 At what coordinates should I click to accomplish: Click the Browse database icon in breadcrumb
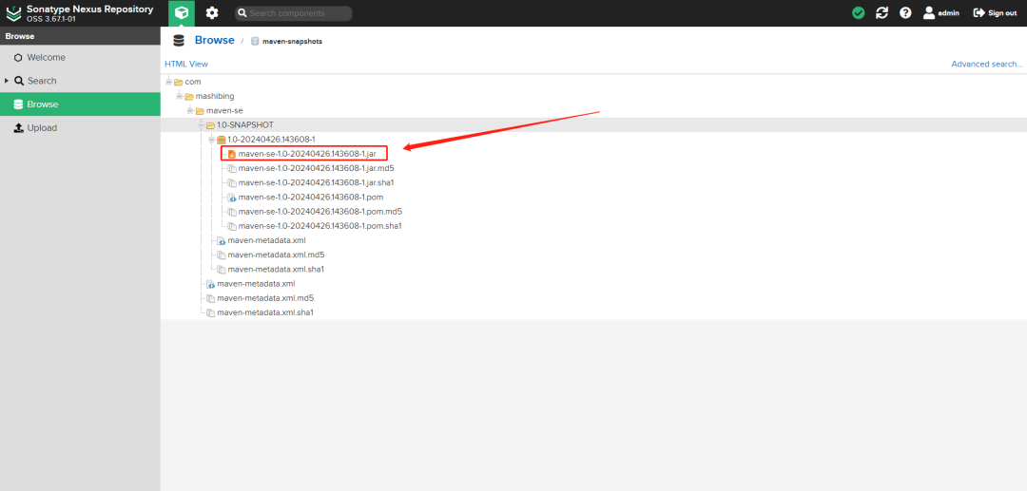click(x=178, y=41)
